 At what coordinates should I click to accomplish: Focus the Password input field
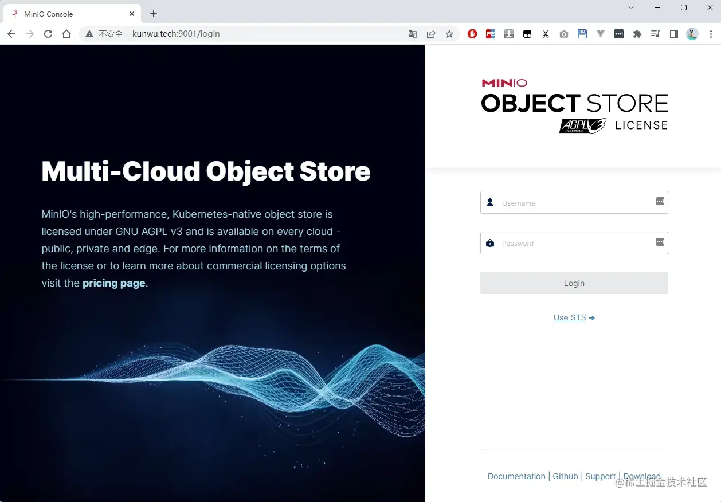tap(574, 243)
